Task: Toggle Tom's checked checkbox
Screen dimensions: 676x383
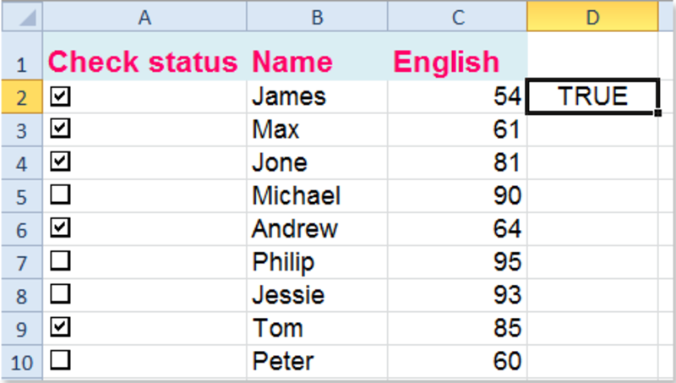Action: coord(60,327)
